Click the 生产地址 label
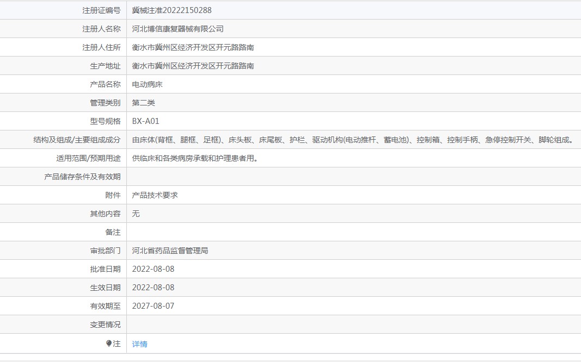The width and height of the screenshot is (581, 362). pyautogui.click(x=105, y=66)
